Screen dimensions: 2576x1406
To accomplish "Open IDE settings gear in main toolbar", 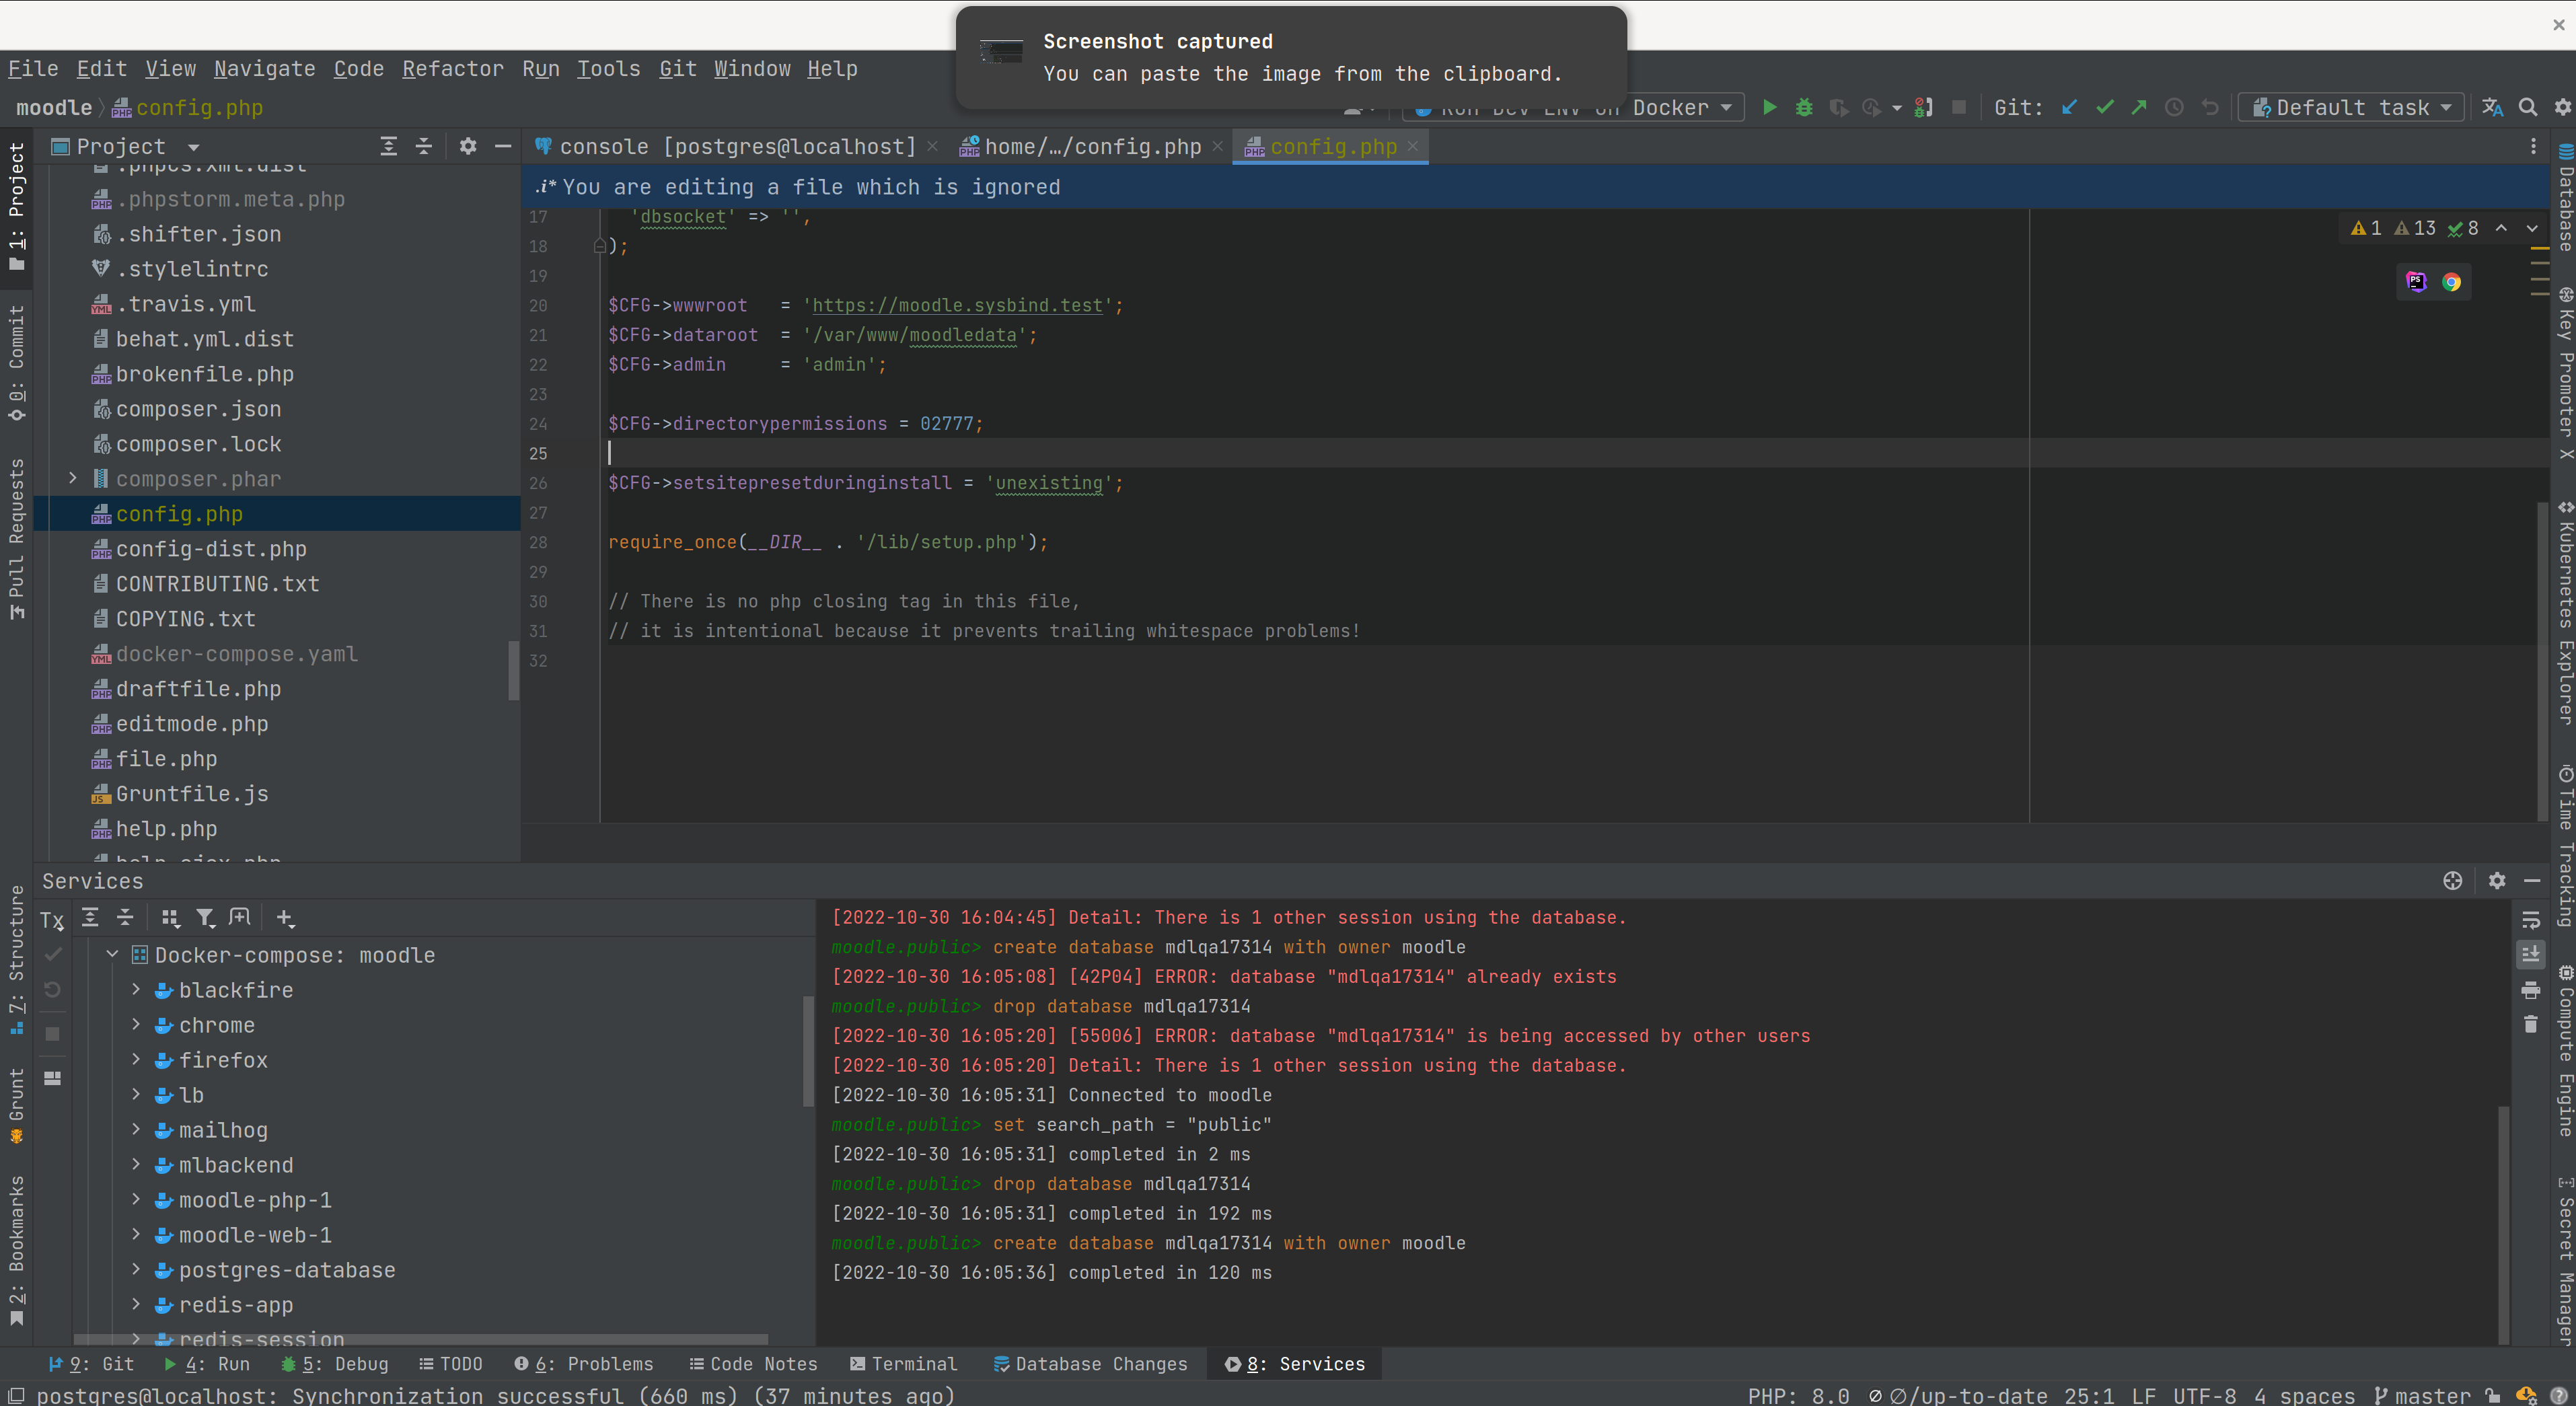I will (2562, 107).
